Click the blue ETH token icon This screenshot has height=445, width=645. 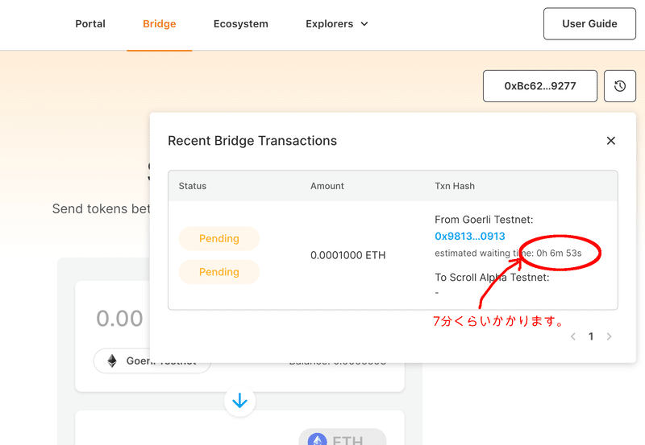pos(317,439)
